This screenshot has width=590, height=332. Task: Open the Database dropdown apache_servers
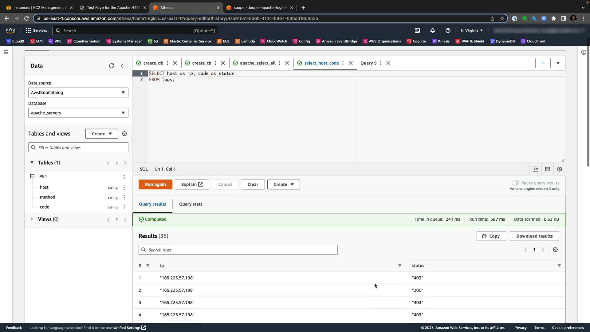[x=78, y=113]
